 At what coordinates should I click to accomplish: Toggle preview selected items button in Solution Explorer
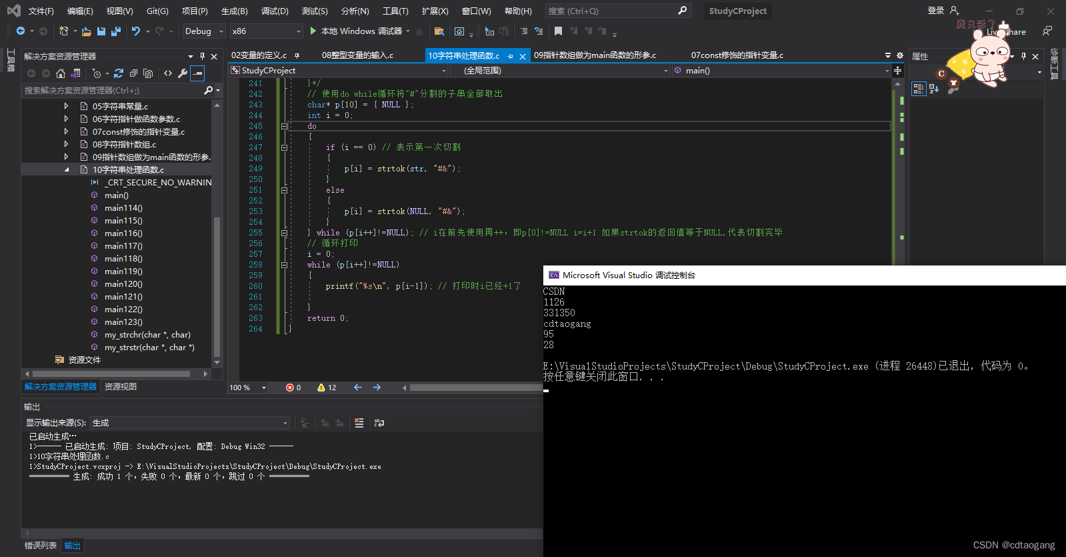197,73
